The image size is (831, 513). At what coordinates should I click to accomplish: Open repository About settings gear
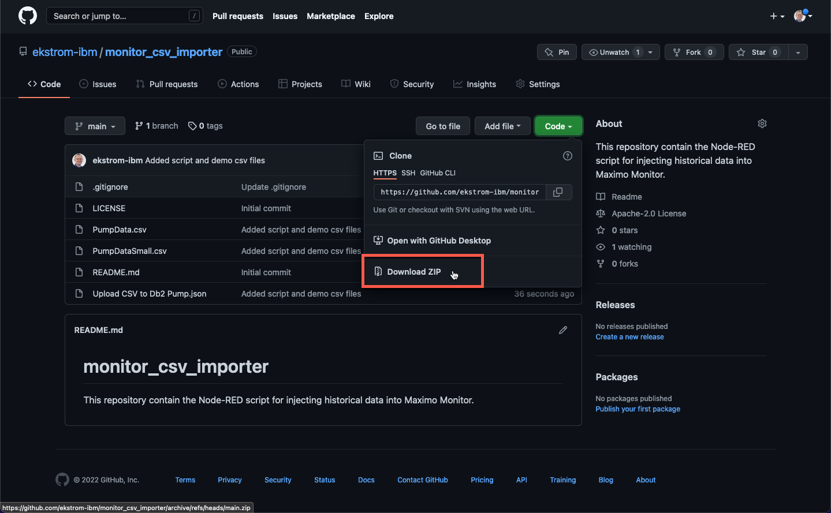click(x=762, y=123)
